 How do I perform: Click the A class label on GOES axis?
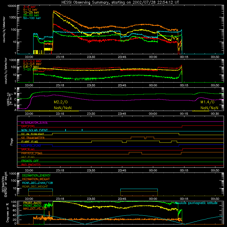[x=15, y=110]
